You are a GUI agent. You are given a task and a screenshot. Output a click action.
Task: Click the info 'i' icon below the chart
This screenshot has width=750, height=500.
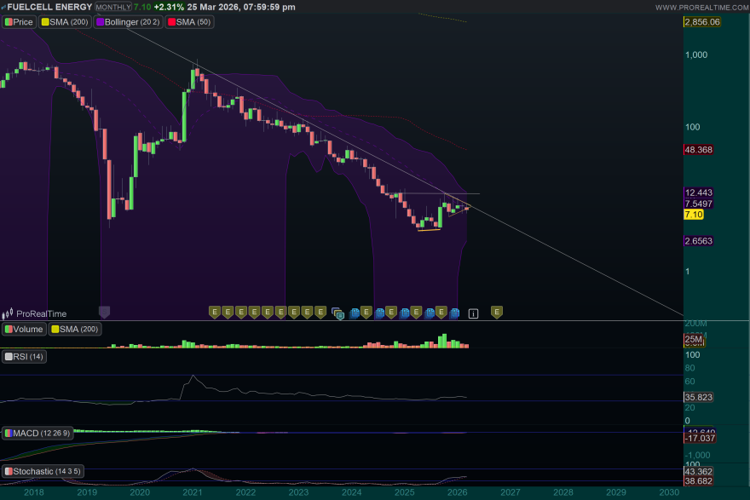(471, 313)
